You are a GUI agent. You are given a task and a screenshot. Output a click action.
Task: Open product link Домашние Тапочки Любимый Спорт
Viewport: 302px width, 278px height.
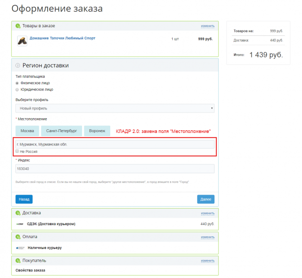[63, 38]
